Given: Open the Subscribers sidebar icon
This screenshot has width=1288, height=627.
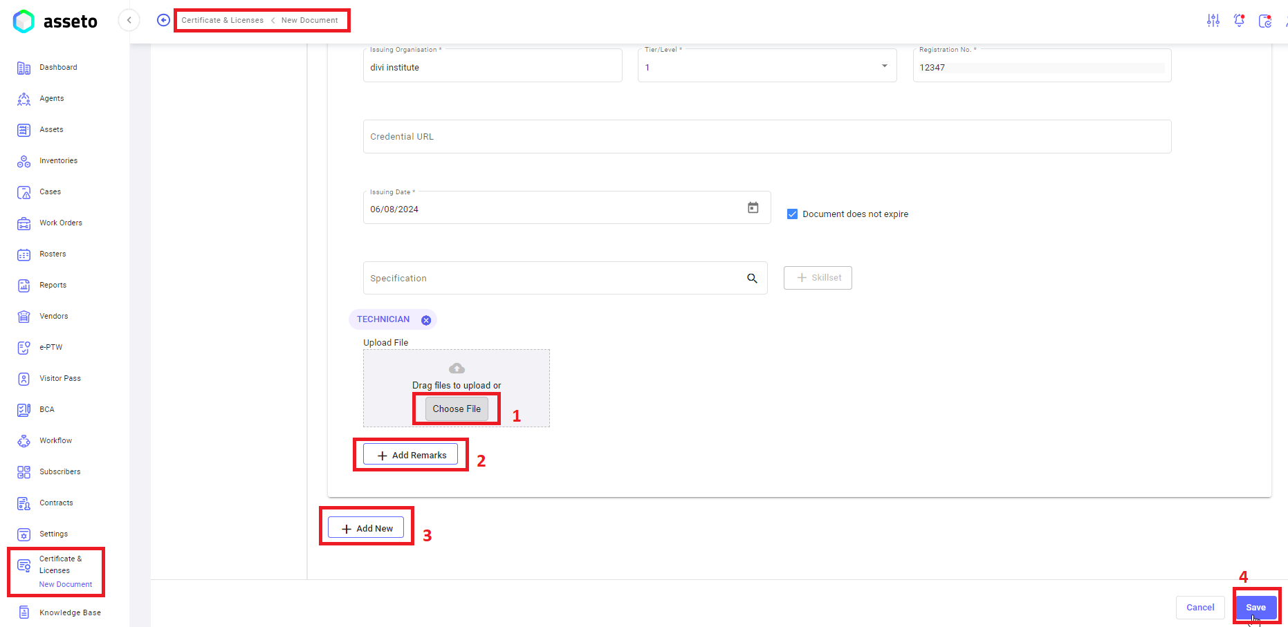Looking at the screenshot, I should pos(24,472).
